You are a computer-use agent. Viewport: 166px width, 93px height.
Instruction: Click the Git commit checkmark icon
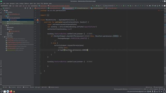pyautogui.click(x=140, y=6)
